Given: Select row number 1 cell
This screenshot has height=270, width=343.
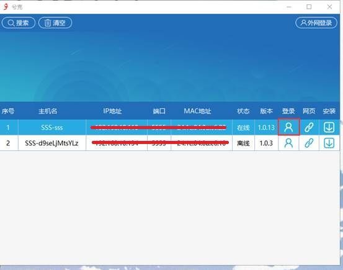Looking at the screenshot, I should (8, 127).
